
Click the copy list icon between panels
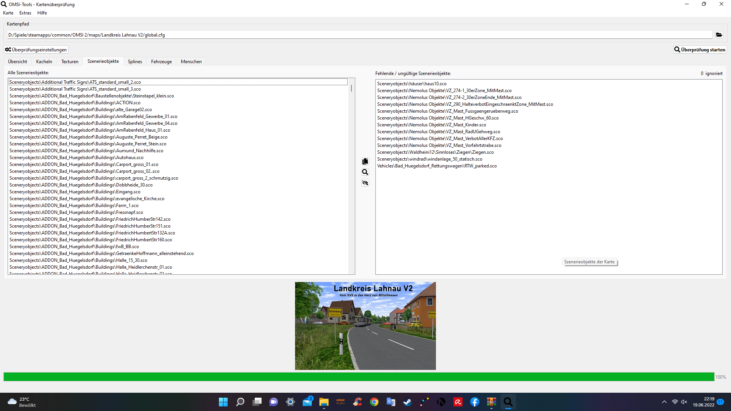[365, 161]
